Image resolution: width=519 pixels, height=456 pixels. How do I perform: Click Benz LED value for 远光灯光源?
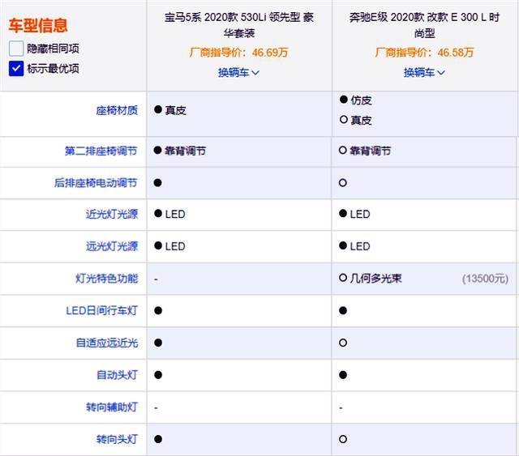[360, 246]
